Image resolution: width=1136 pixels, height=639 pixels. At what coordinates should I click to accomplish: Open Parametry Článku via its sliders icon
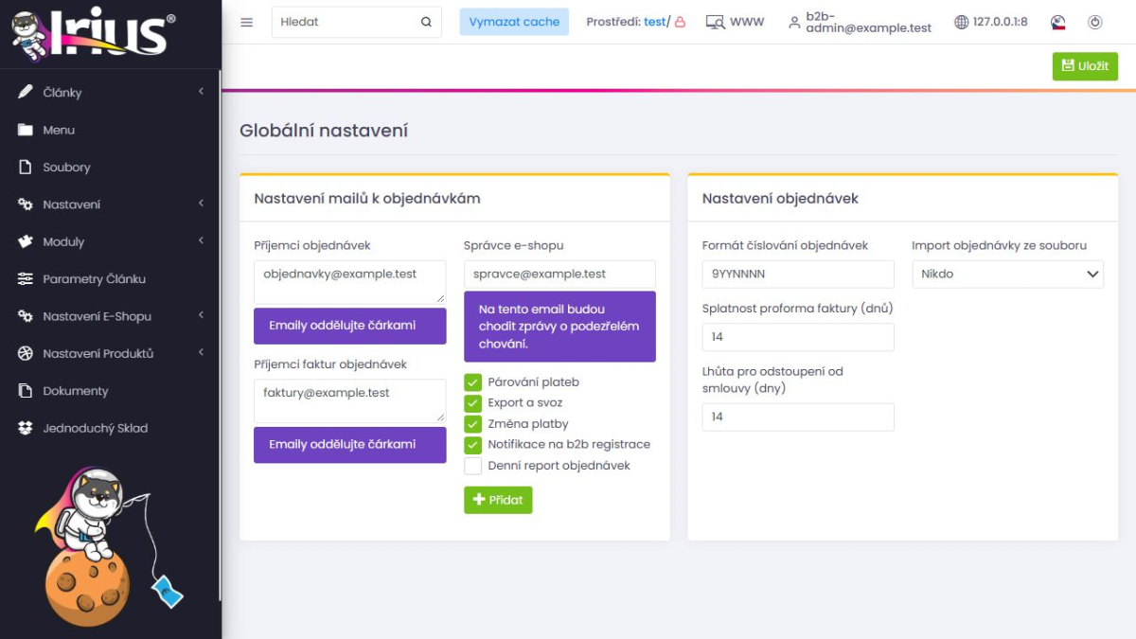click(26, 279)
